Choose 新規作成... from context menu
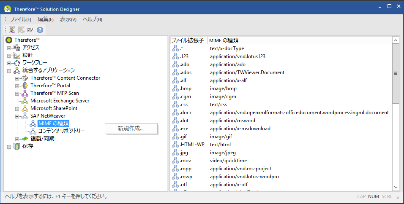 tap(131, 129)
